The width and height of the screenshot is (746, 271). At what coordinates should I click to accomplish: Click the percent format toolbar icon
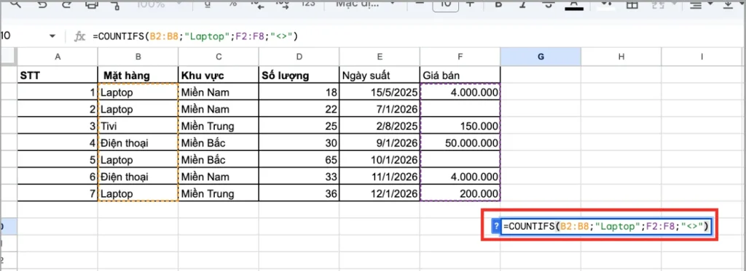[233, 4]
